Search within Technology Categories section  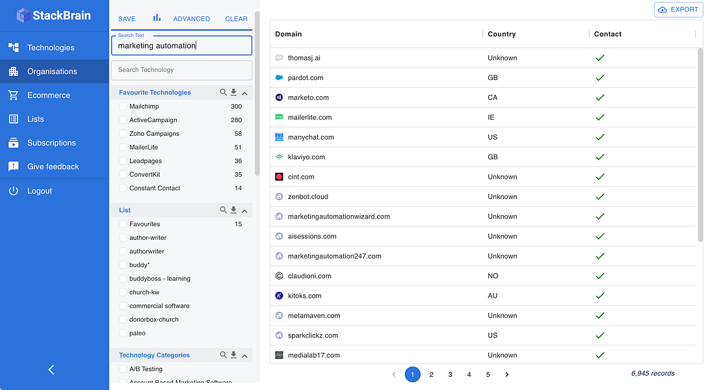(223, 355)
